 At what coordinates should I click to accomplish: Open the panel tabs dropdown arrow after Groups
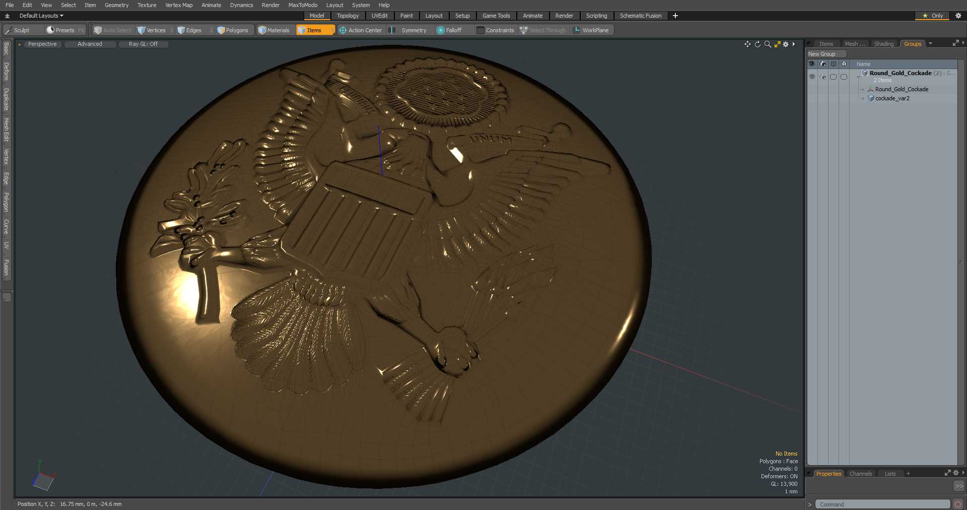pos(930,44)
